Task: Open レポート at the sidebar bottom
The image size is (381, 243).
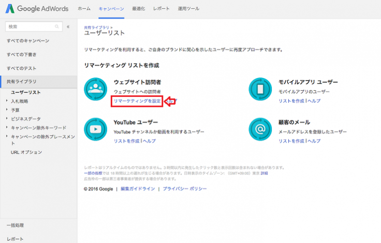Action: (x=16, y=239)
